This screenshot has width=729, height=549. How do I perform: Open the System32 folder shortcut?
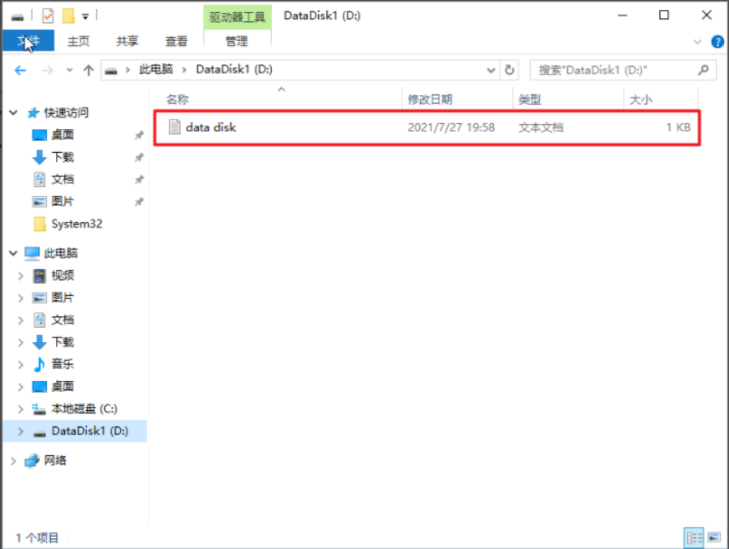coord(76,224)
